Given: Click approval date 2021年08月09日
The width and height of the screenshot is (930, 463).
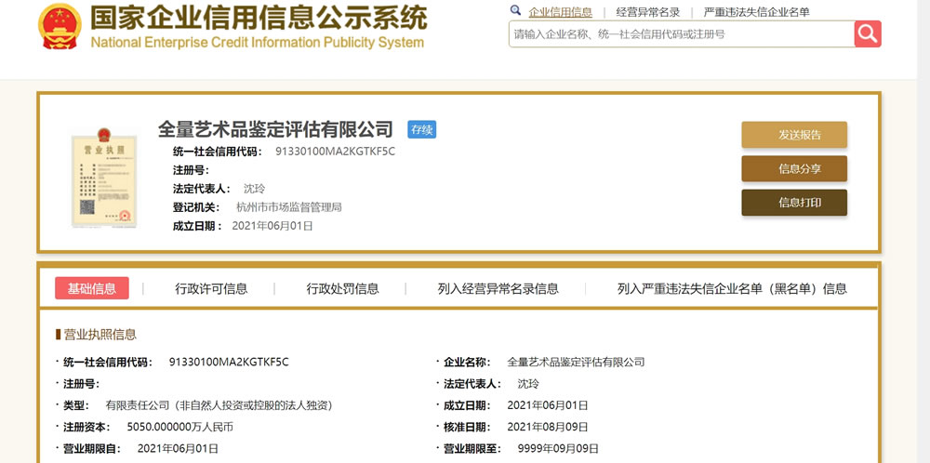Looking at the screenshot, I should click(548, 427).
